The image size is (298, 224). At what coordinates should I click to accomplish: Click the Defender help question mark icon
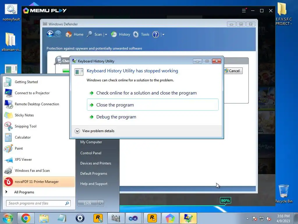[x=155, y=34]
